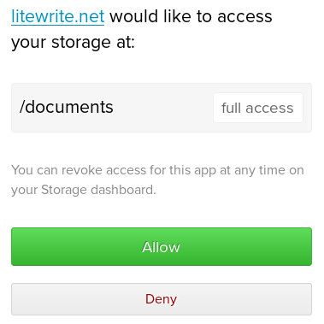Viewport: 324px width, 324px height.
Task: Reject the request with the Deny button
Action: pyautogui.click(x=162, y=299)
